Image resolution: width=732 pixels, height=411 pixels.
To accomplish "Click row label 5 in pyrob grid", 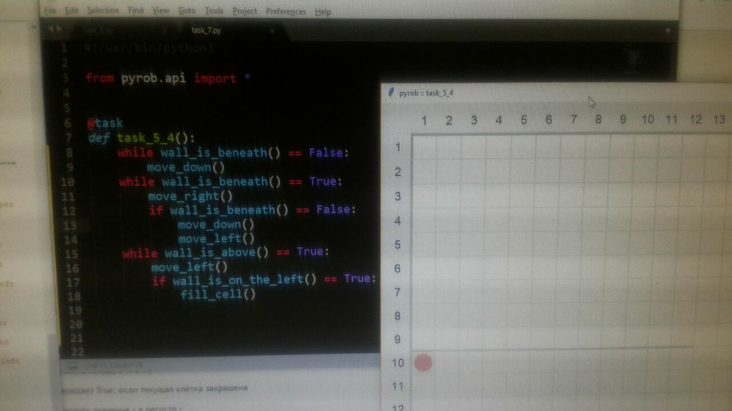I will pyautogui.click(x=398, y=245).
